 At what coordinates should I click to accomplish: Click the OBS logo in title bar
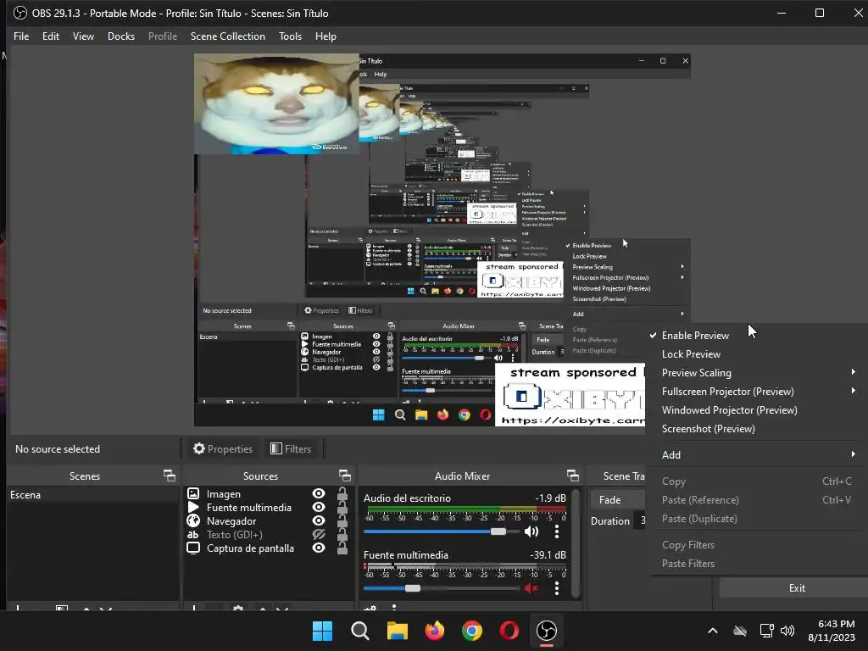(20, 13)
